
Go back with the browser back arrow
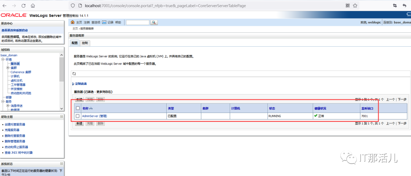pyautogui.click(x=4, y=5)
